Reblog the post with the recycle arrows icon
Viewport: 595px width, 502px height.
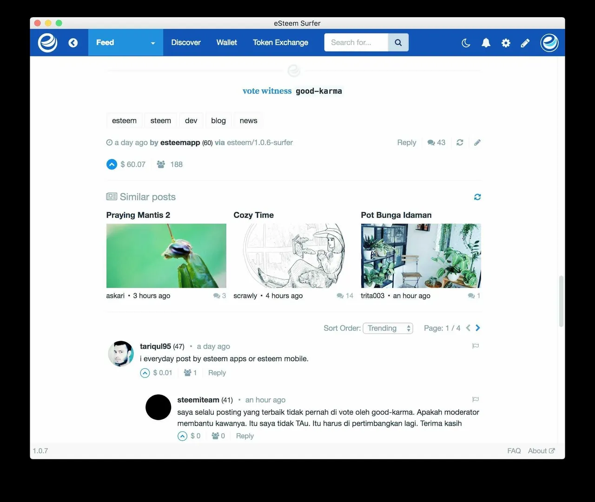460,143
